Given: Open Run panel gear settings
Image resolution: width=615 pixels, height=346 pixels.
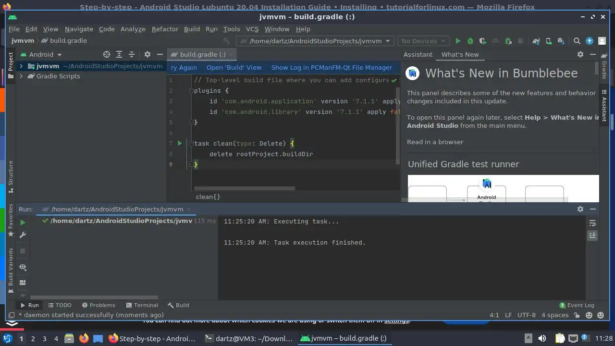Looking at the screenshot, I should 580,209.
